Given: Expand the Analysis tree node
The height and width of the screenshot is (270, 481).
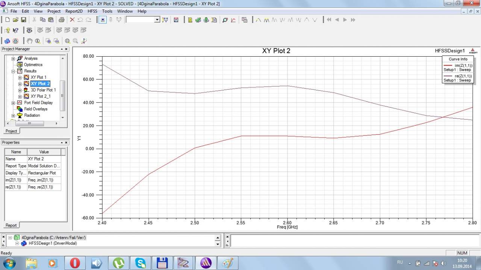Looking at the screenshot, I should coord(13,58).
